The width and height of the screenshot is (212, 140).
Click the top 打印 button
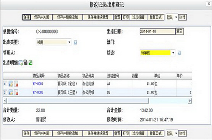[x=126, y=17]
